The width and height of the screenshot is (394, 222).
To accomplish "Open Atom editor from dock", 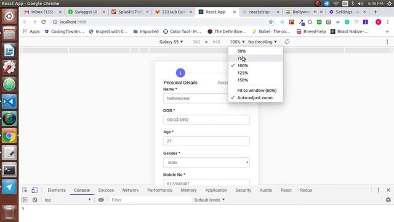I will point(9,84).
